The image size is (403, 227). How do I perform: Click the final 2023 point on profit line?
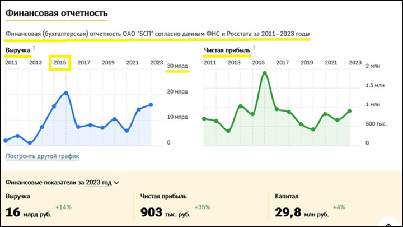click(350, 111)
